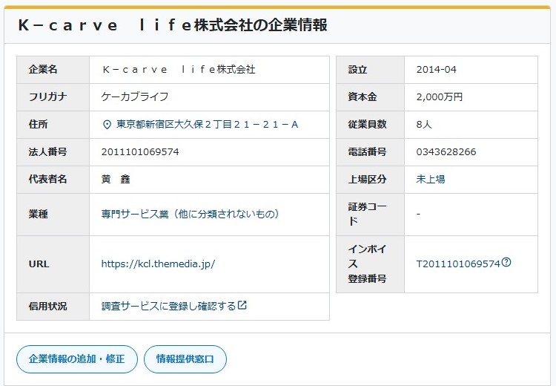
Task: Click the capital amount 2,000万円
Action: click(x=440, y=97)
